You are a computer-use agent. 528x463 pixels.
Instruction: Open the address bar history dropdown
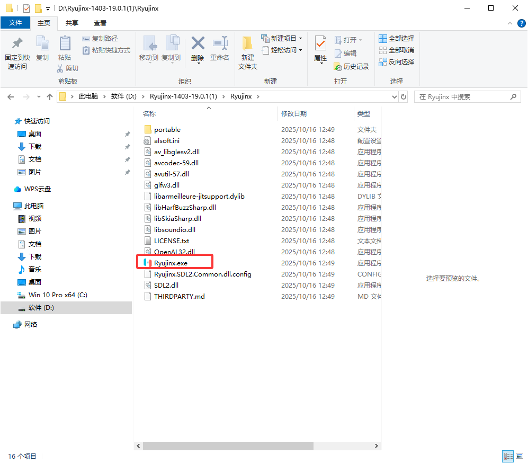click(394, 97)
